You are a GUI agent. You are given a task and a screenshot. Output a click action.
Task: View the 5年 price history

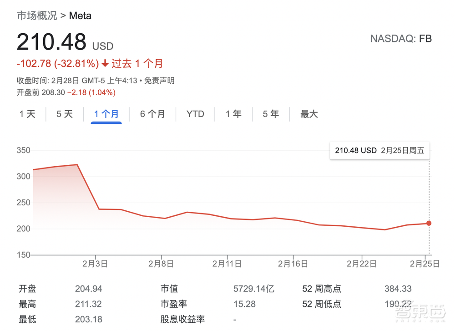coord(270,114)
